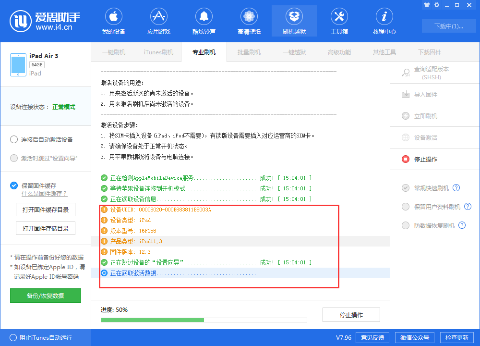
Task: Select the 应用游戏 app store icon
Action: 158,21
